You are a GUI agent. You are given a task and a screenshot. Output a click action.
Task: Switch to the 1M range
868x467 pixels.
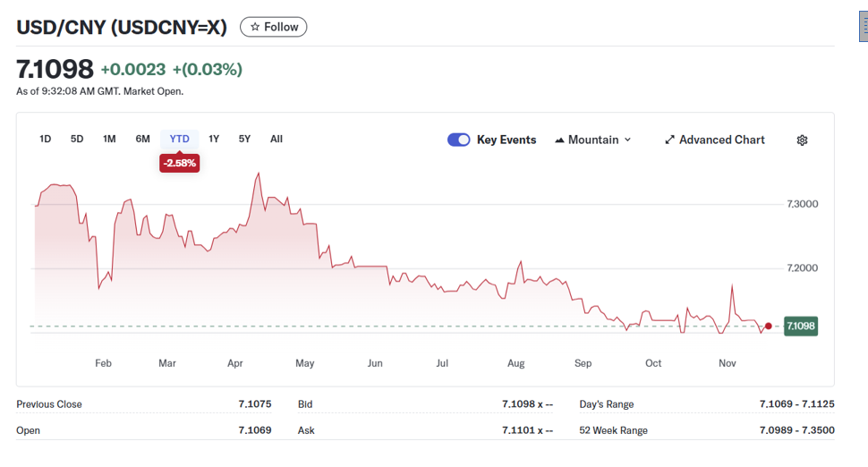pyautogui.click(x=109, y=139)
